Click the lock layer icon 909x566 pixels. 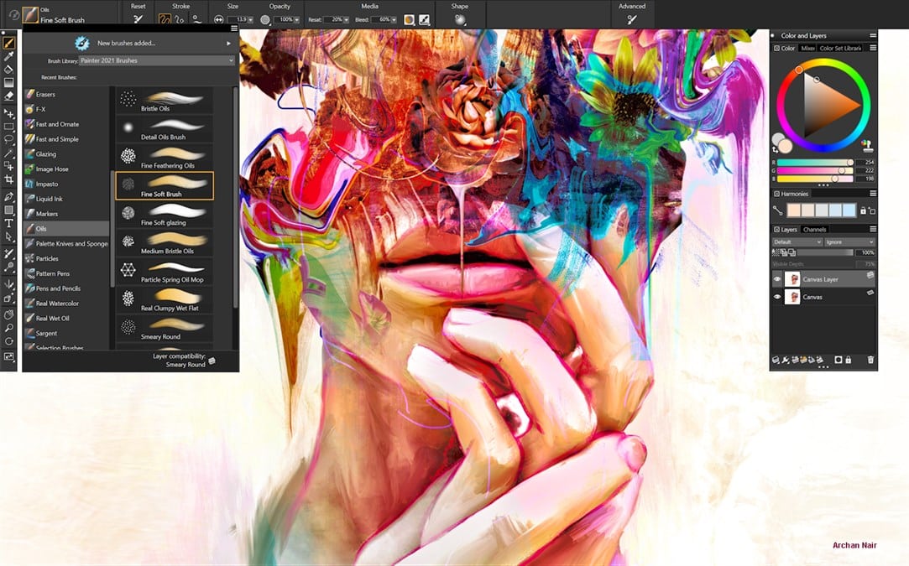[x=849, y=360]
